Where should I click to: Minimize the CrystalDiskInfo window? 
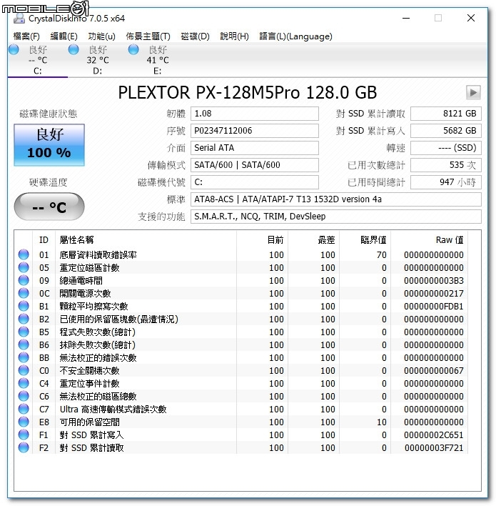pyautogui.click(x=406, y=18)
